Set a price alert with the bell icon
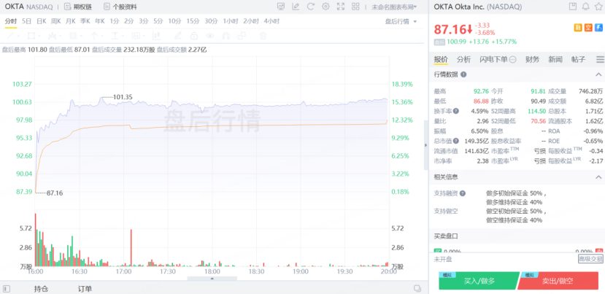 (586, 7)
